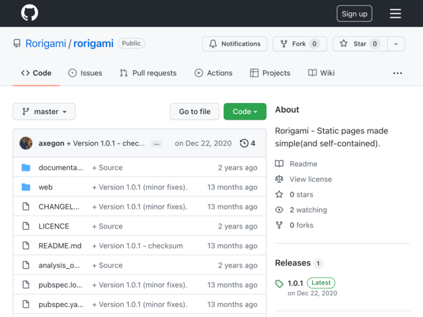Open the Star options dropdown arrow

[396, 44]
